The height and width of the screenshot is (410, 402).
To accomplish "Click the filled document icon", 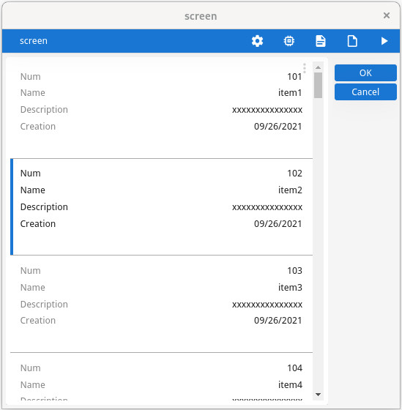I will click(321, 41).
